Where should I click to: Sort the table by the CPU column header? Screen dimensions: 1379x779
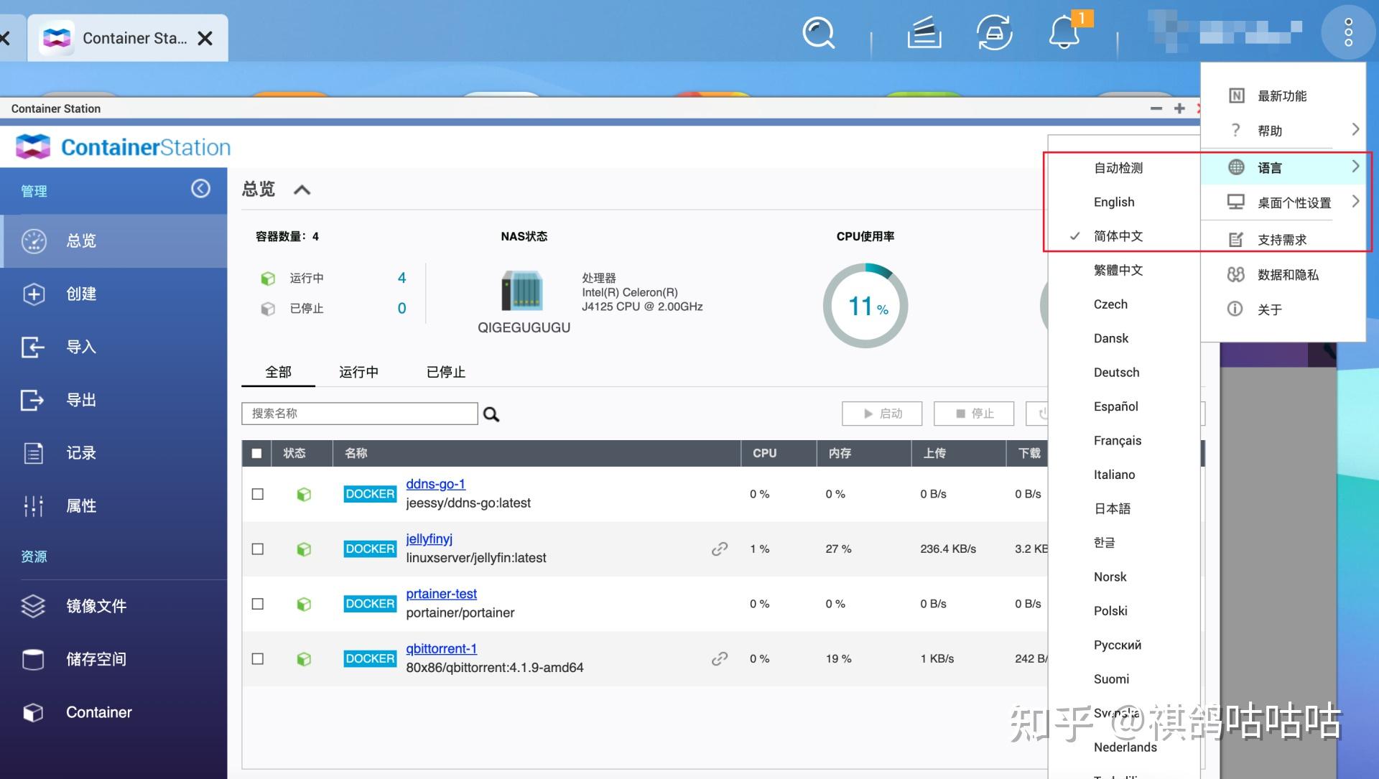point(779,453)
